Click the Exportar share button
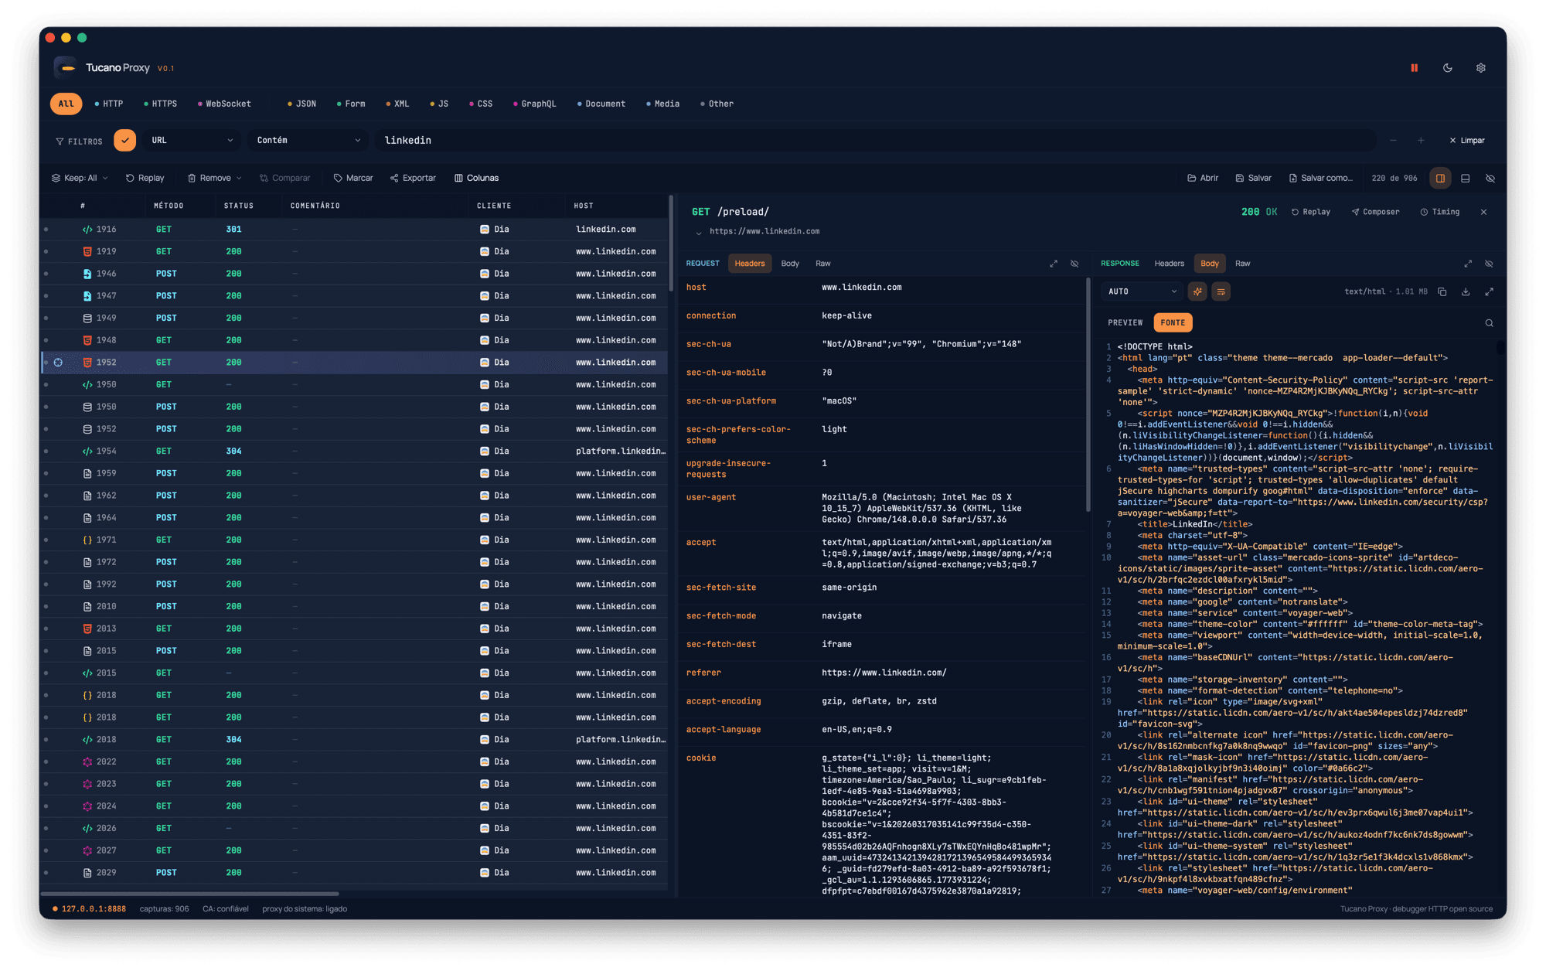This screenshot has width=1546, height=971. point(414,178)
